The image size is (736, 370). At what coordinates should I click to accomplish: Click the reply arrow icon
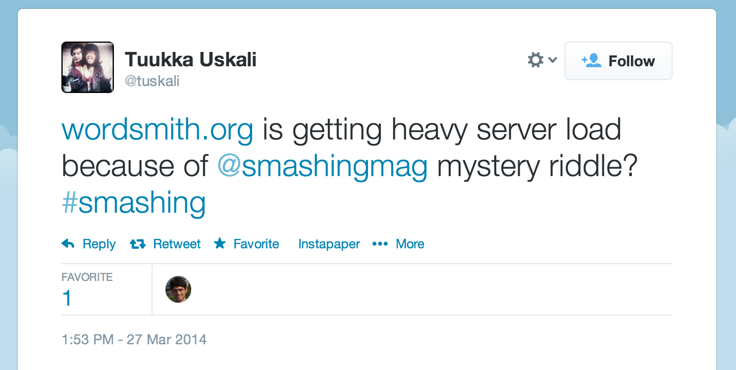[68, 244]
